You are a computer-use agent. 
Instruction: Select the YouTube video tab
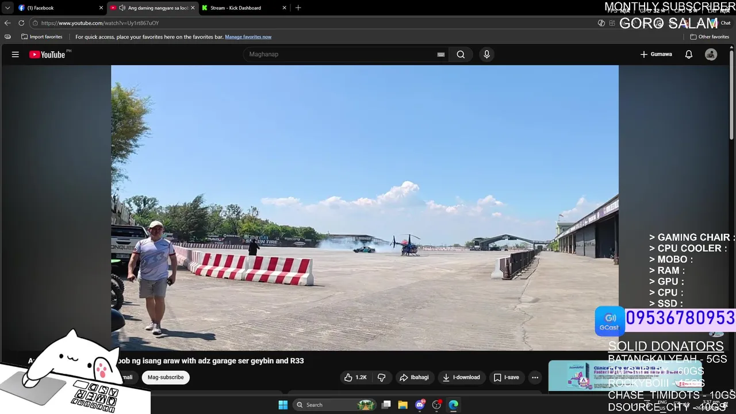pos(152,8)
